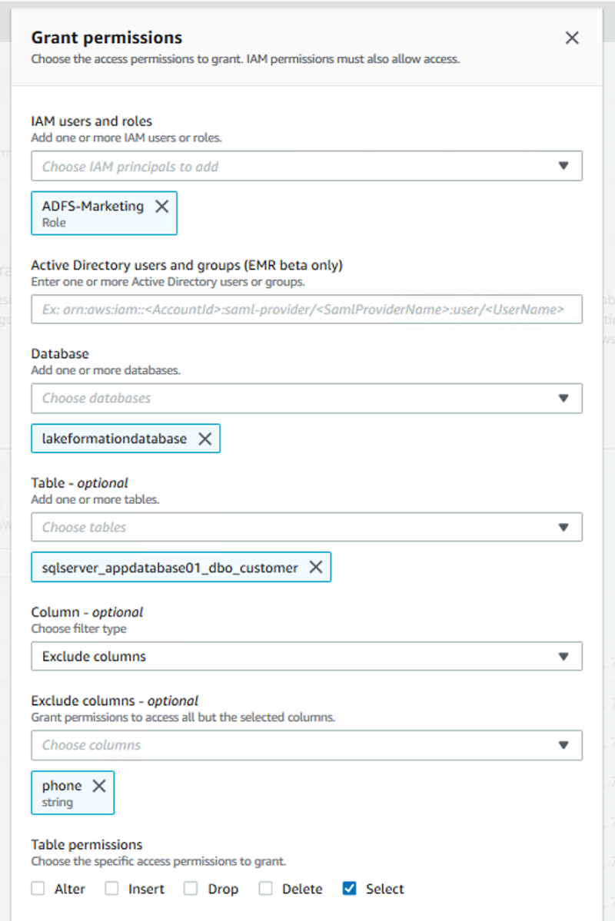This screenshot has height=921, width=615.
Task: Open the IAM principals dropdown
Action: [306, 166]
